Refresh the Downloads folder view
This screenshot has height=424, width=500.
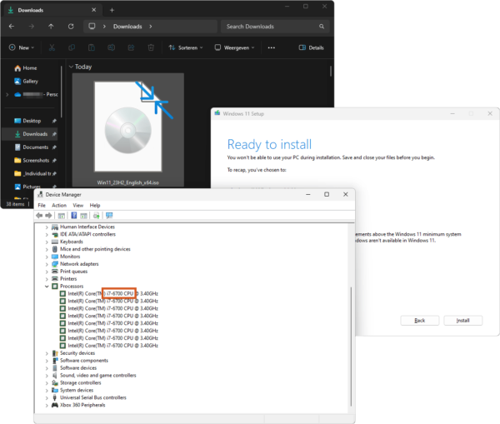[x=71, y=27]
